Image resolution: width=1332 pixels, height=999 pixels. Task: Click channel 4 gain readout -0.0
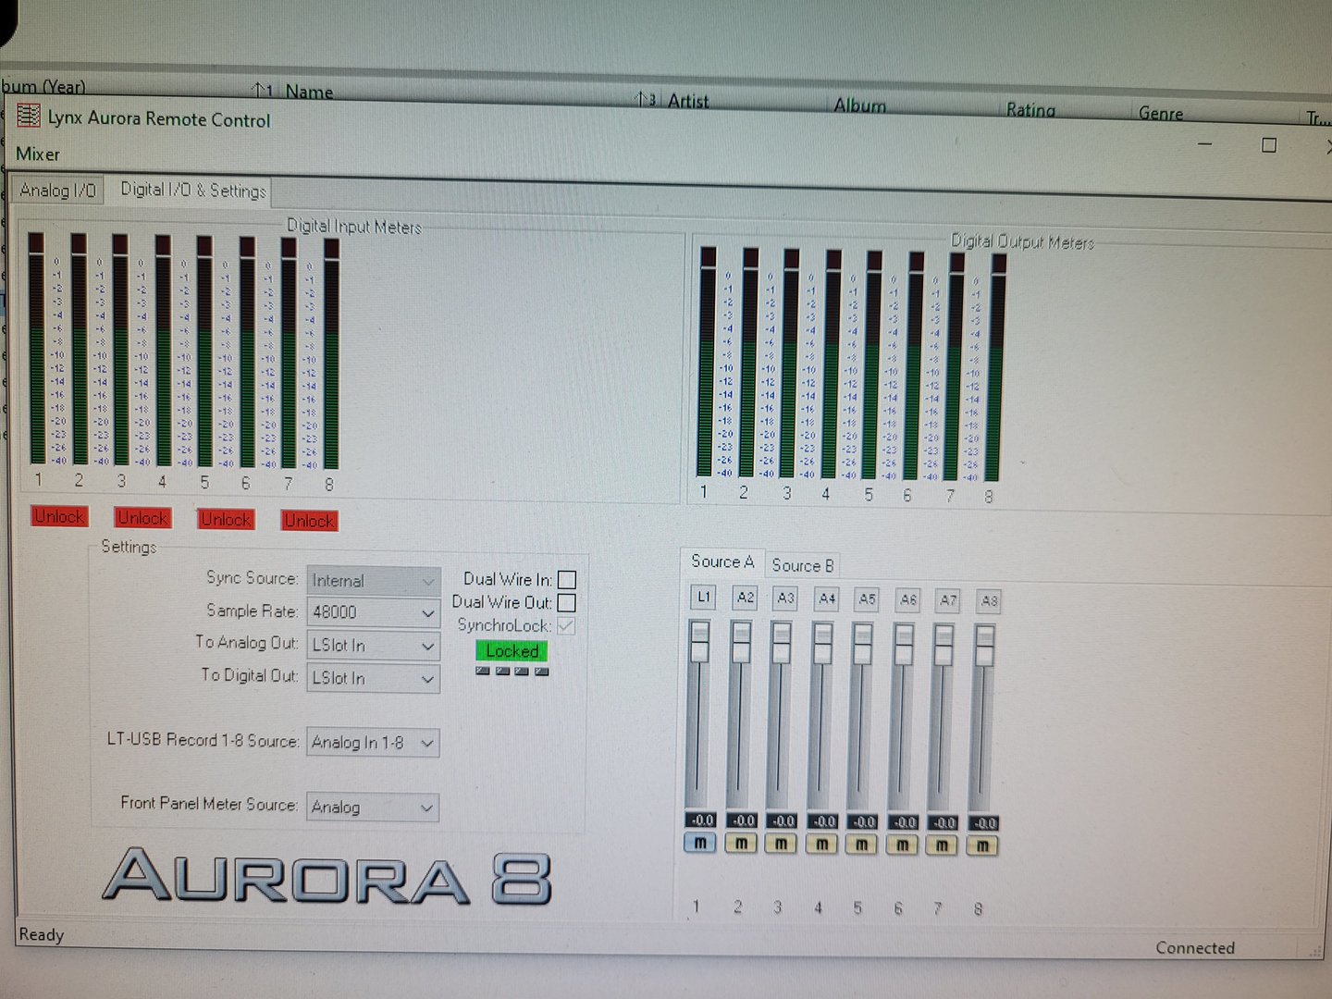pos(822,821)
